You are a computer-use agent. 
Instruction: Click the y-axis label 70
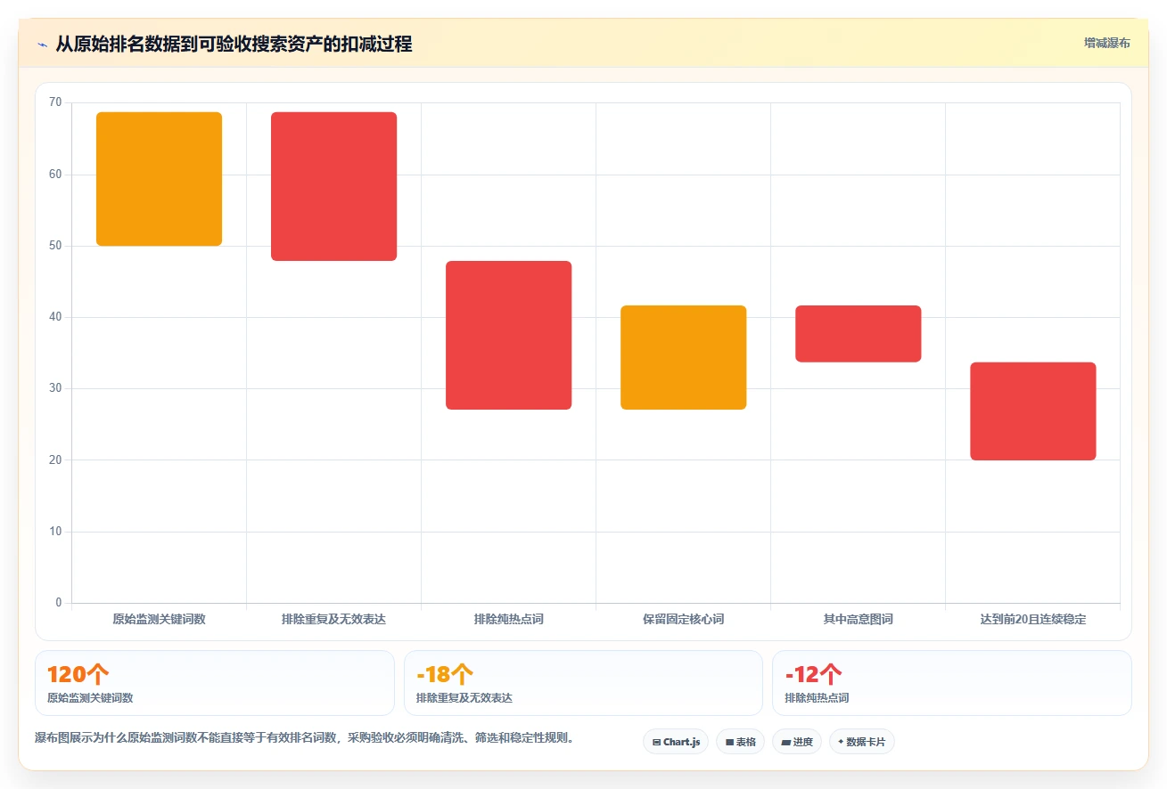tap(55, 102)
